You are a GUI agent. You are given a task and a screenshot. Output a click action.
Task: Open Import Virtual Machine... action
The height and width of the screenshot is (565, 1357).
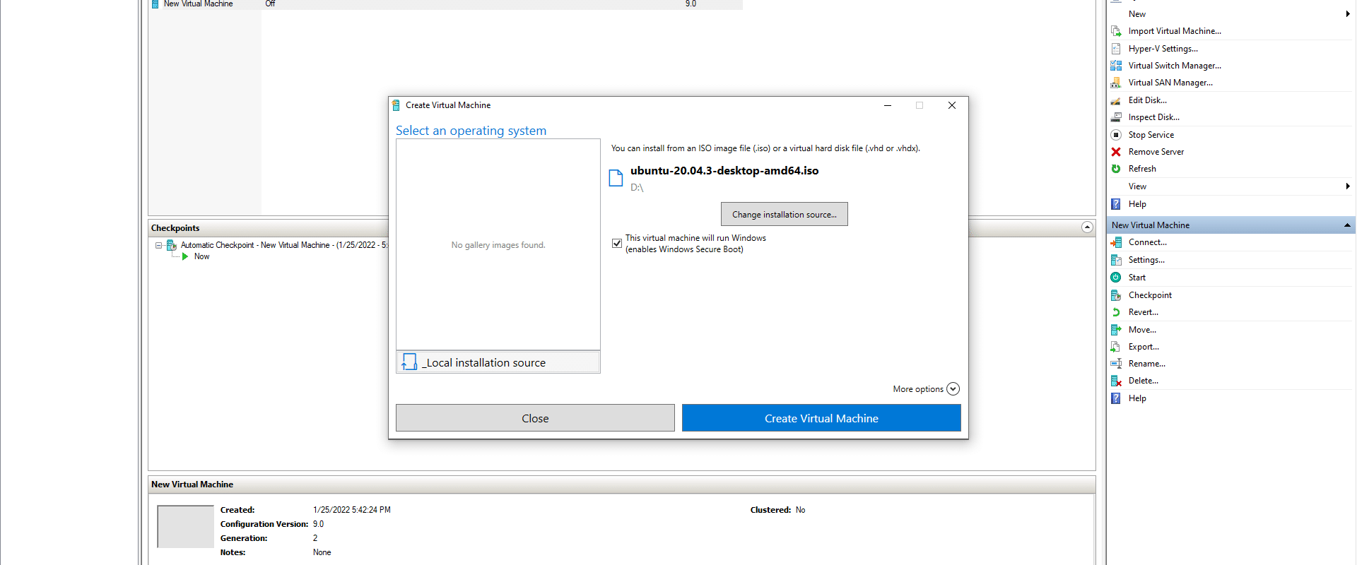click(x=1175, y=31)
